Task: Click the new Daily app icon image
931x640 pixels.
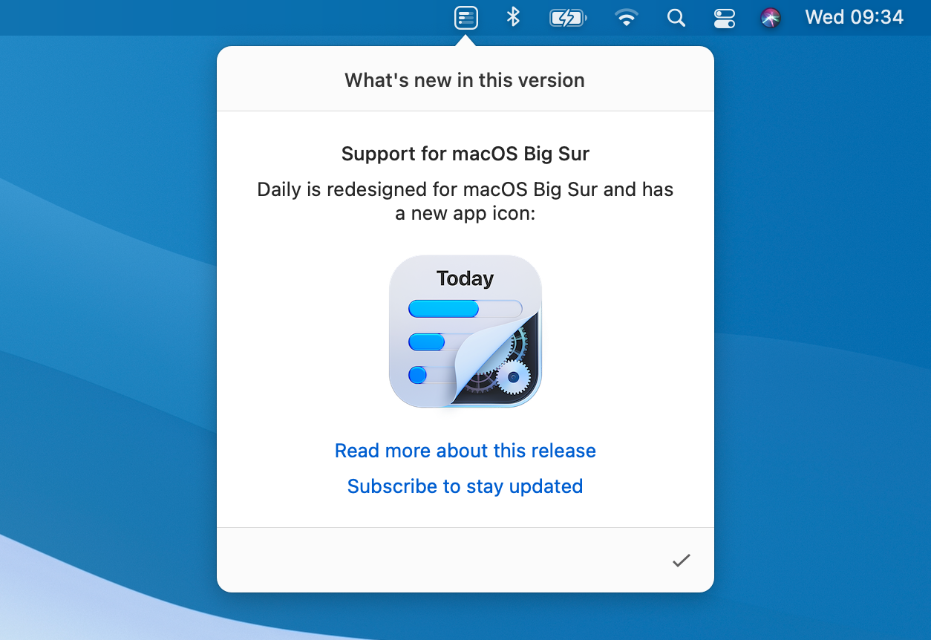Action: pyautogui.click(x=465, y=331)
